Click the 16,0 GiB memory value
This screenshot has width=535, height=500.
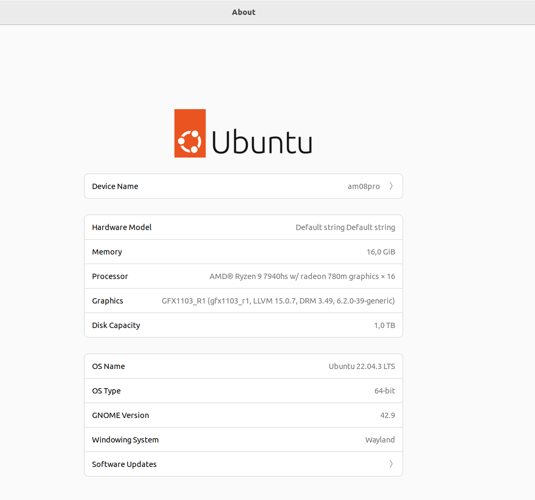tap(381, 252)
